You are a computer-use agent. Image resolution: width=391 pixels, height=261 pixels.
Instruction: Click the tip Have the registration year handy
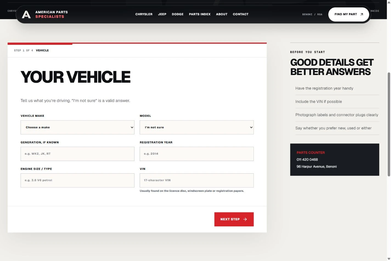point(324,88)
